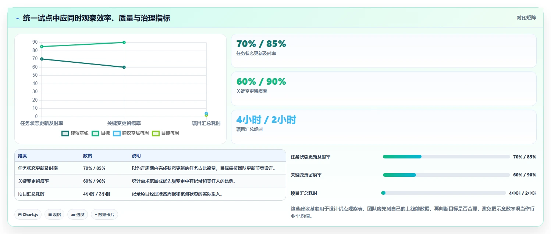
Task: Toggle the 建议基线每周 legend item
Action: coord(131,133)
